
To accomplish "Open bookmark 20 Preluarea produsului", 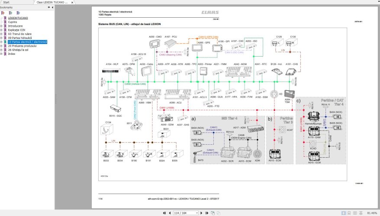I will (x=23, y=46).
